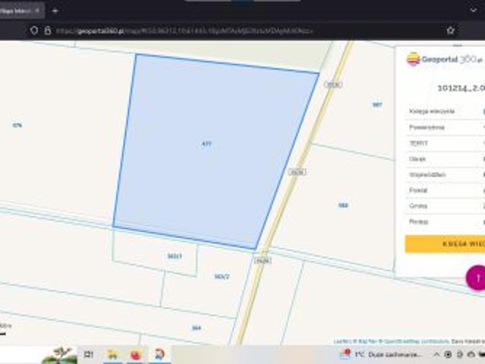Click the shield icon in the address bar
The image size is (485, 364).
(34, 30)
